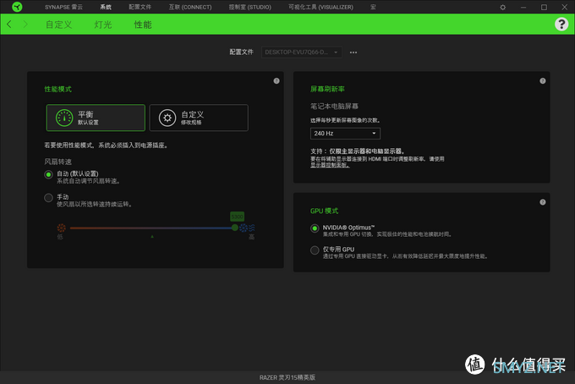Click the RAZER 灵刃15精英版 device label
Viewport: 575px width, 384px height.
287,377
